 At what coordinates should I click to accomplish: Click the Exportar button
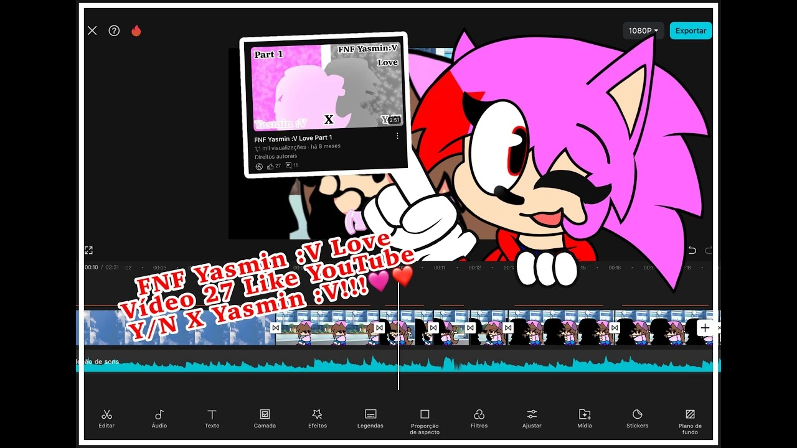[x=691, y=30]
